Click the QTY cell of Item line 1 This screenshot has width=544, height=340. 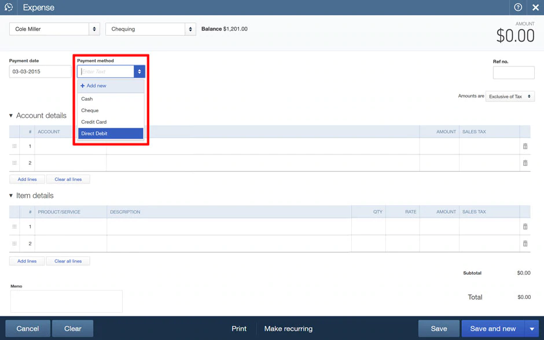point(369,227)
